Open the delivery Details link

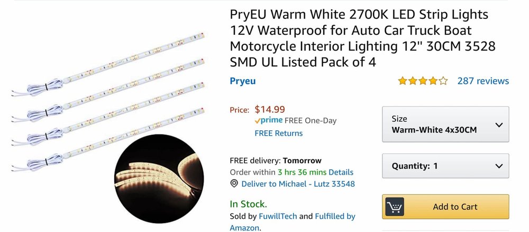[341, 172]
